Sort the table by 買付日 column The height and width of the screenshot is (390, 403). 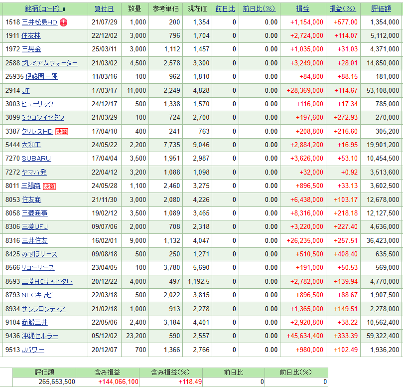click(104, 9)
